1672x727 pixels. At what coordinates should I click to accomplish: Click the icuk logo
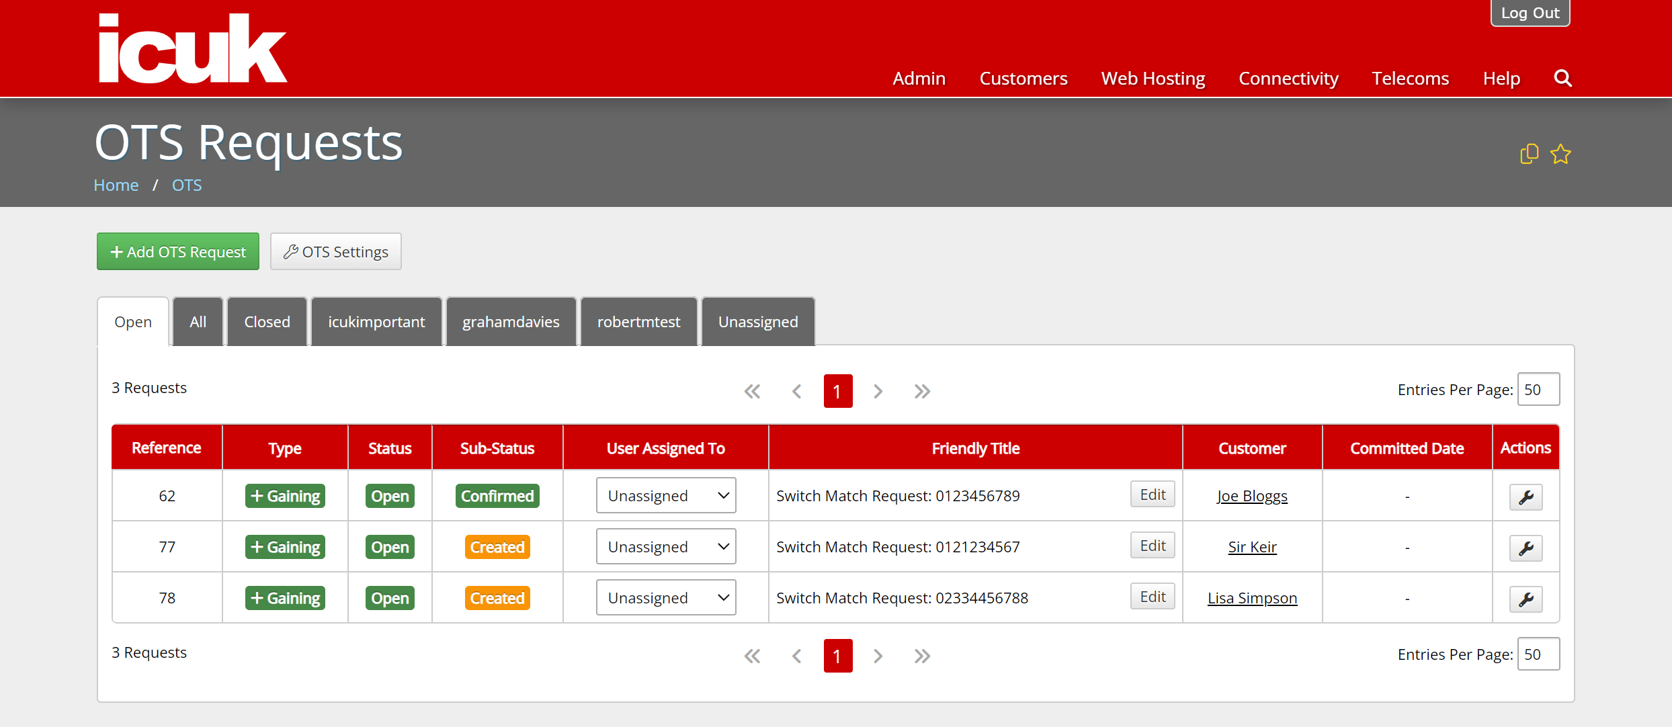pos(192,48)
